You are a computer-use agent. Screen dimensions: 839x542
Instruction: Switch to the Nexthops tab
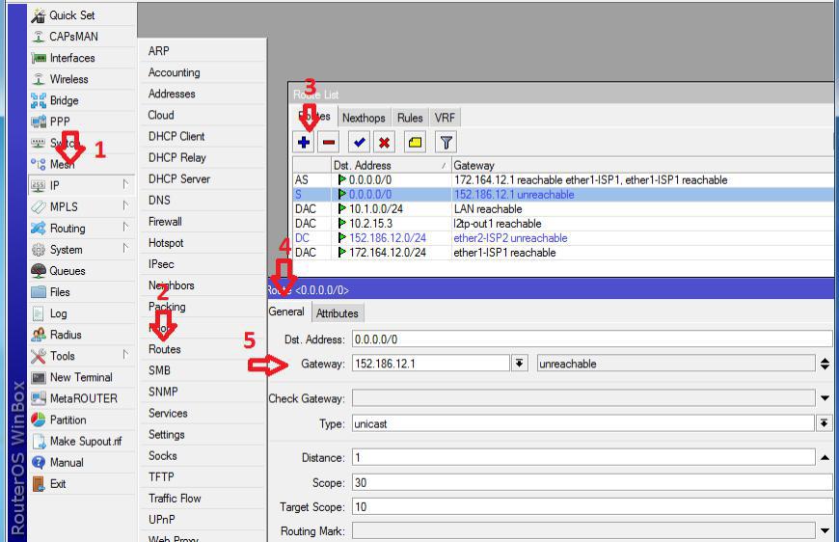coord(363,118)
